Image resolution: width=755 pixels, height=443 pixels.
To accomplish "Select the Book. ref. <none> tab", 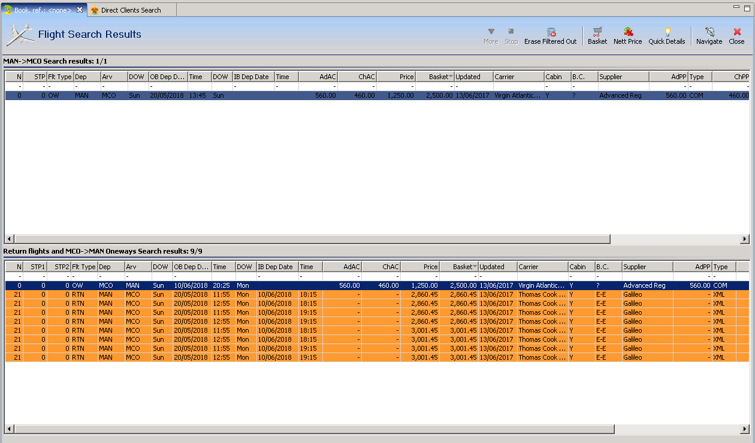I will 43,10.
